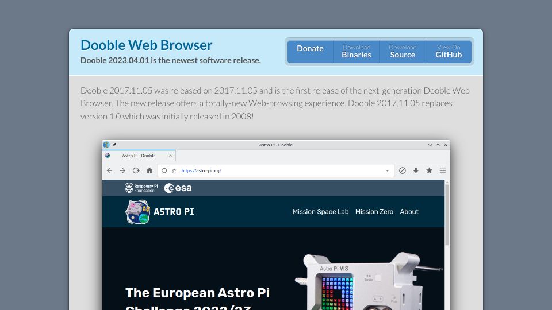Click the forward arrow in Dooble toolbar
Screen dimensions: 552x310
[x=122, y=170]
